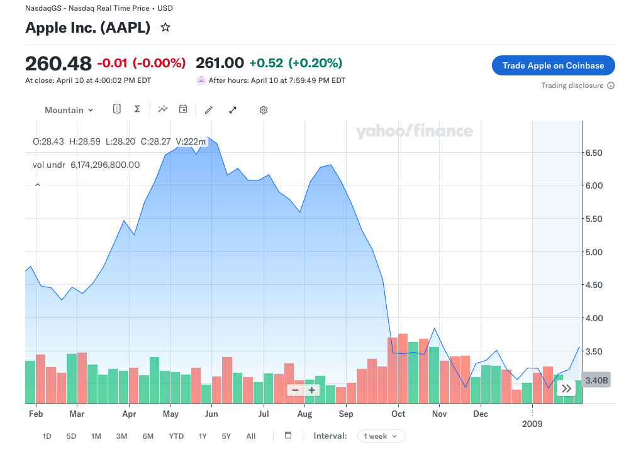This screenshot has width=619, height=457.
Task: Jump to latest data with double-arrow button
Action: pos(567,388)
